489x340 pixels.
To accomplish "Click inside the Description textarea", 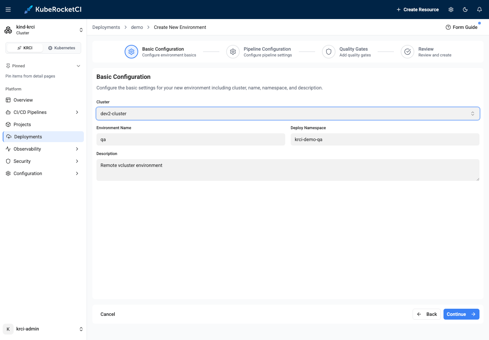I will pos(288,170).
